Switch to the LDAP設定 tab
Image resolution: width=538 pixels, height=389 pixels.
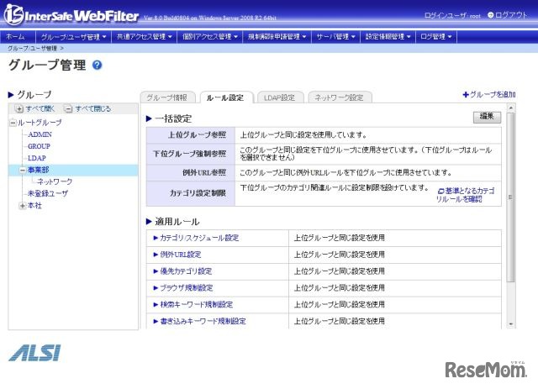[277, 97]
